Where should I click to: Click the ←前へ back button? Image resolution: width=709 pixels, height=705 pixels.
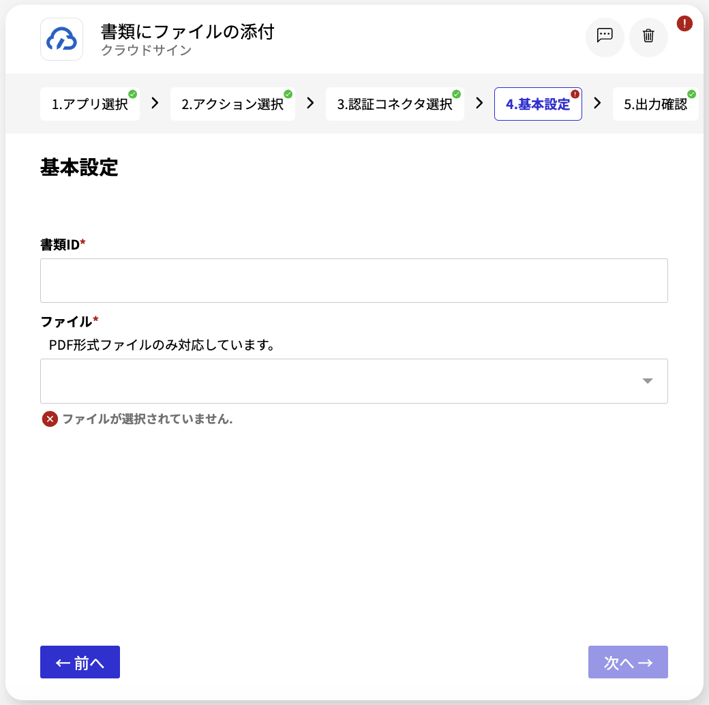coord(80,662)
